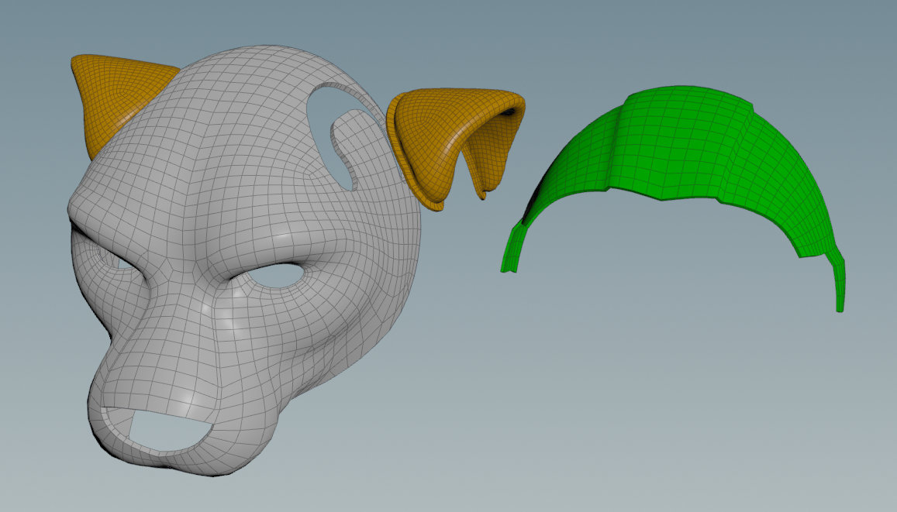Select the top ridge of the green shell

tap(682, 97)
